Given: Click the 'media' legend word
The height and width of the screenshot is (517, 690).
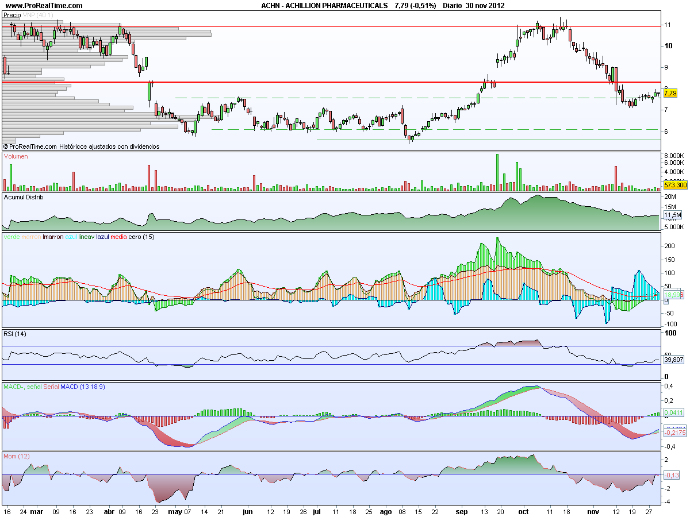Looking at the screenshot, I should 119,237.
